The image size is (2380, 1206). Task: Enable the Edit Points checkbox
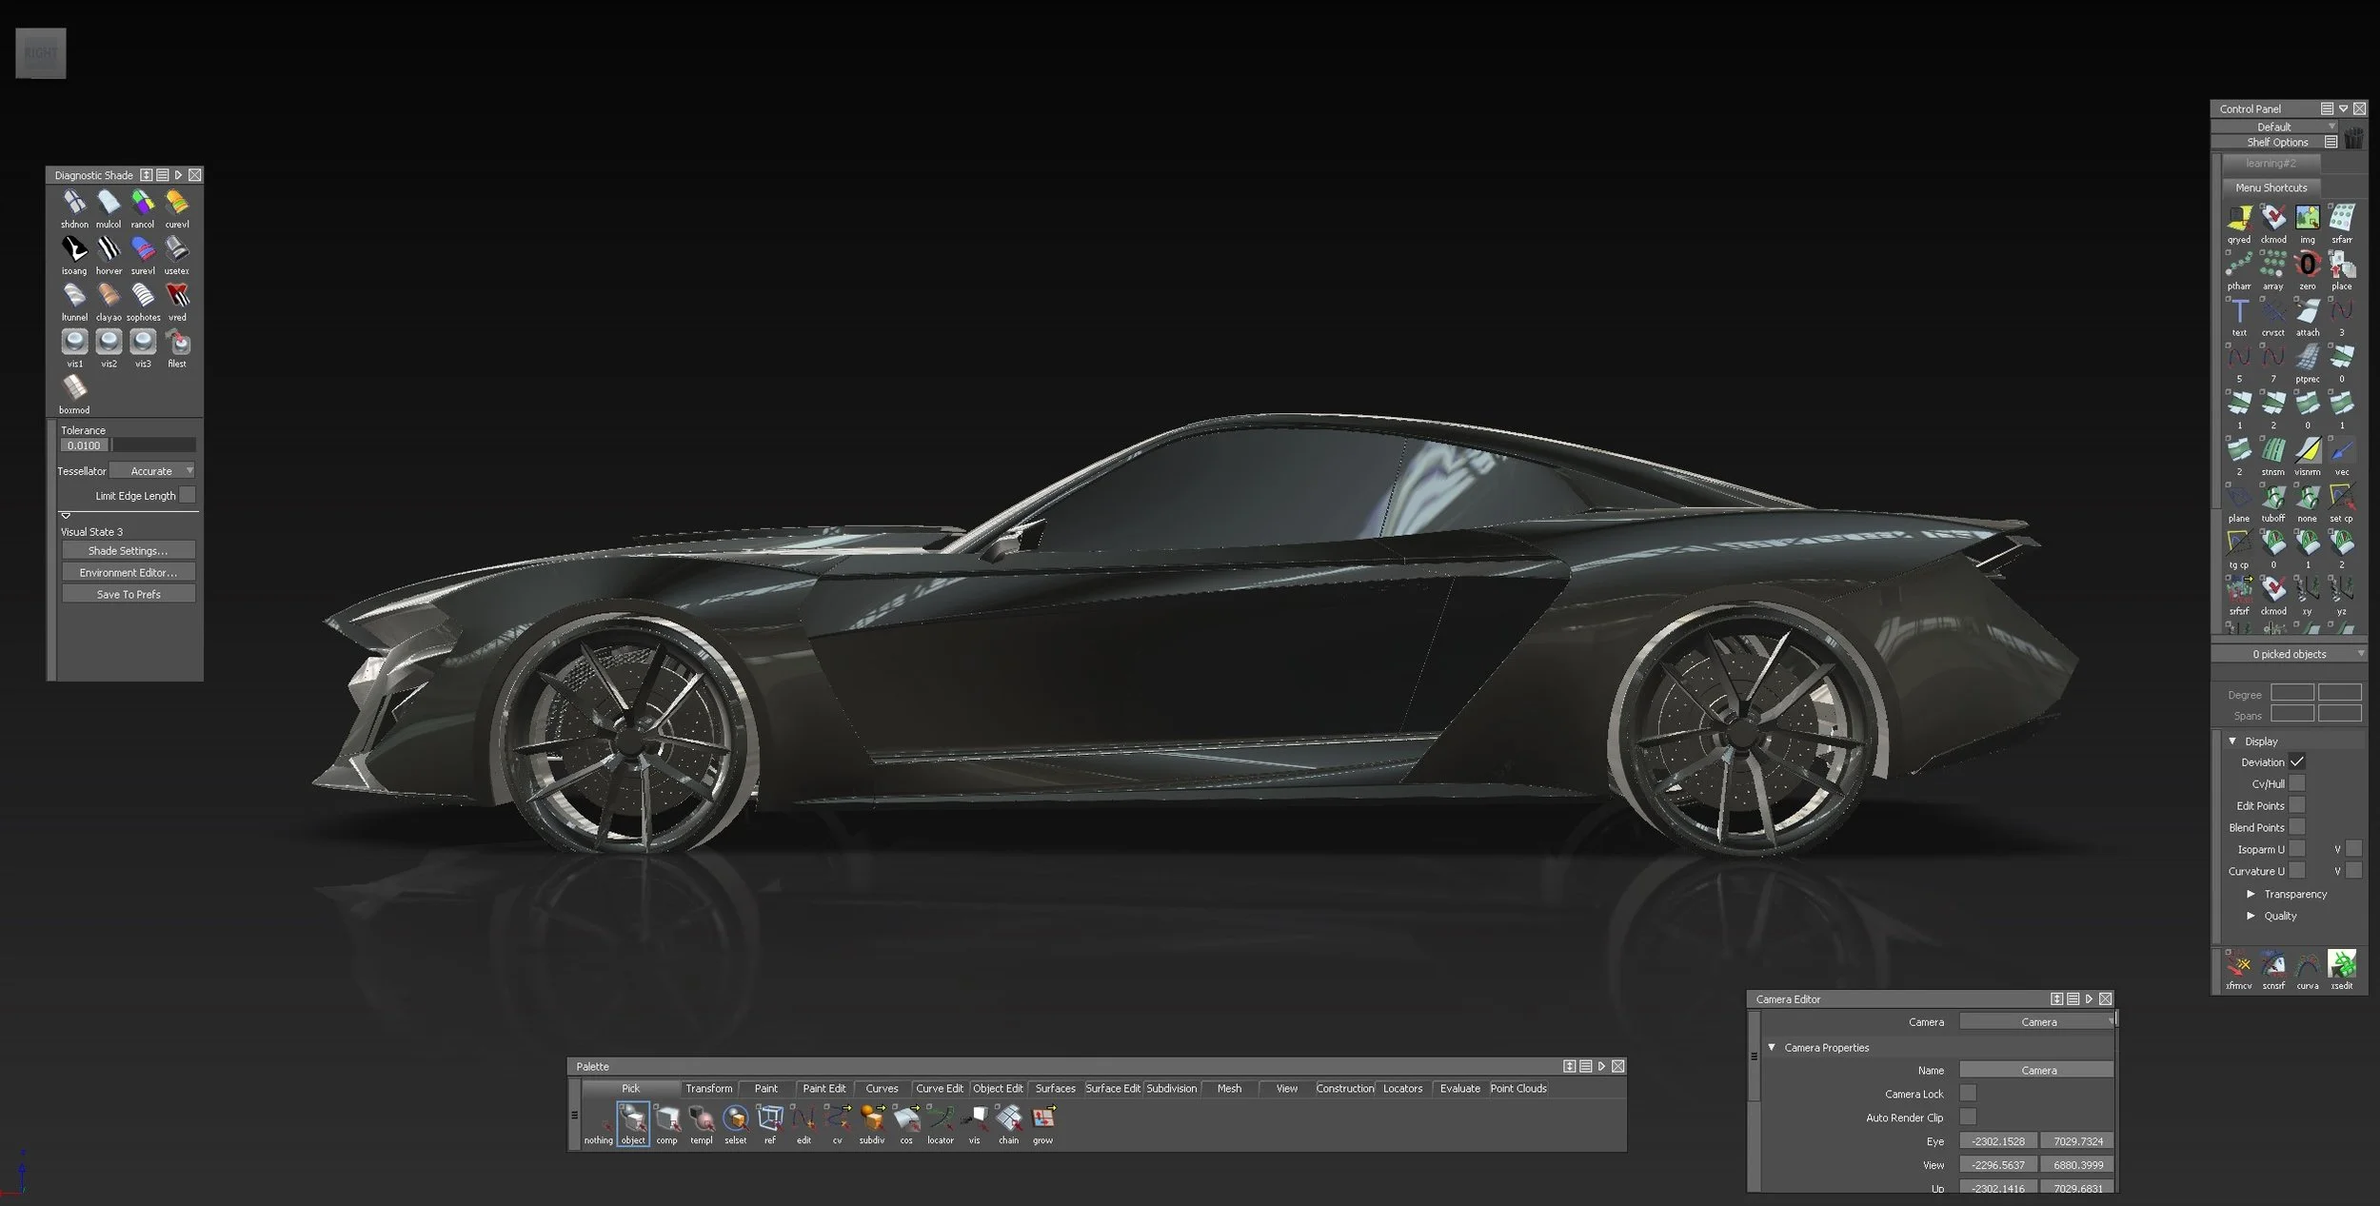click(2297, 805)
